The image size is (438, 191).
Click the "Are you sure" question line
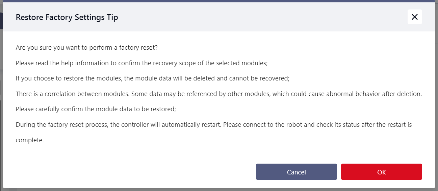click(86, 48)
